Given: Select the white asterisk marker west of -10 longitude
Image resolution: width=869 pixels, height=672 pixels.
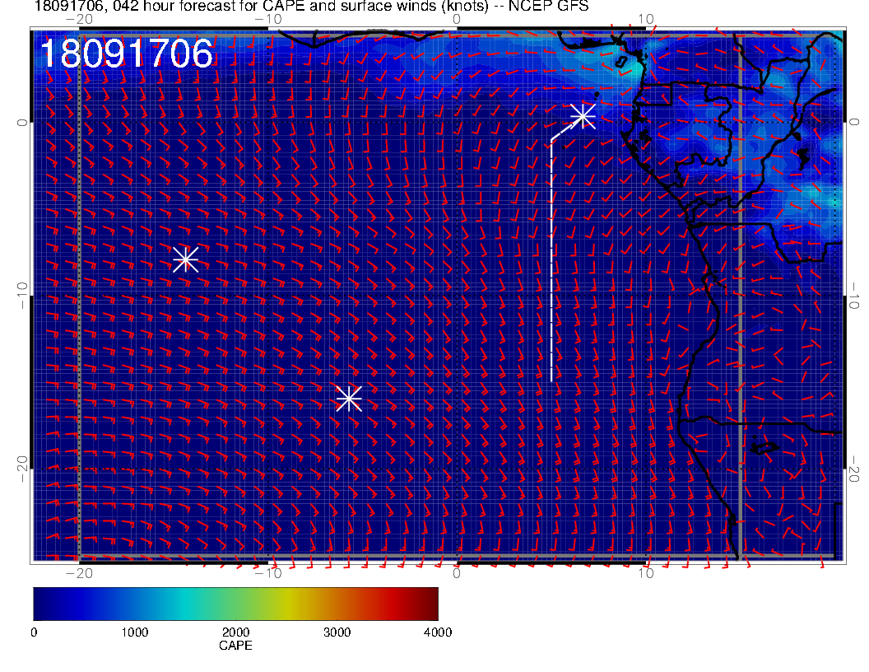Looking at the screenshot, I should (186, 259).
